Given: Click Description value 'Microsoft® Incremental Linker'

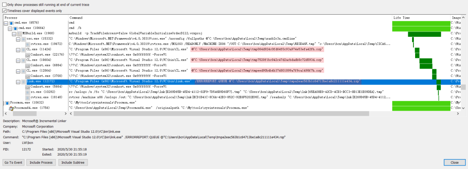Looking at the screenshot, I should pyautogui.click(x=45, y=121).
